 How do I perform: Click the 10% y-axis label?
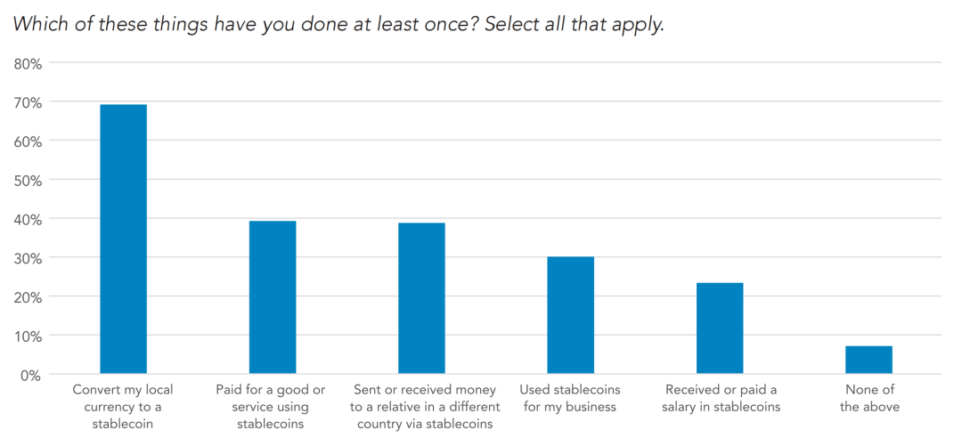pyautogui.click(x=27, y=337)
